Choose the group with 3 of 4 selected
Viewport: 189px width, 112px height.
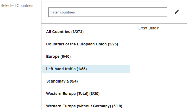click(x=62, y=81)
